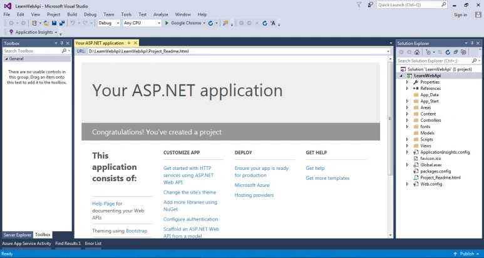
Task: Click the 'Get help' link
Action: pos(315,169)
